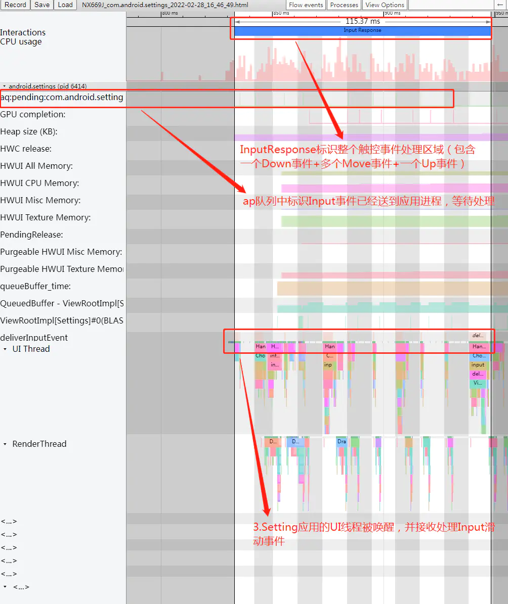Image resolution: width=508 pixels, height=604 pixels.
Task: Click the 'input' slice near the UI Thread right edge
Action: pos(478,365)
